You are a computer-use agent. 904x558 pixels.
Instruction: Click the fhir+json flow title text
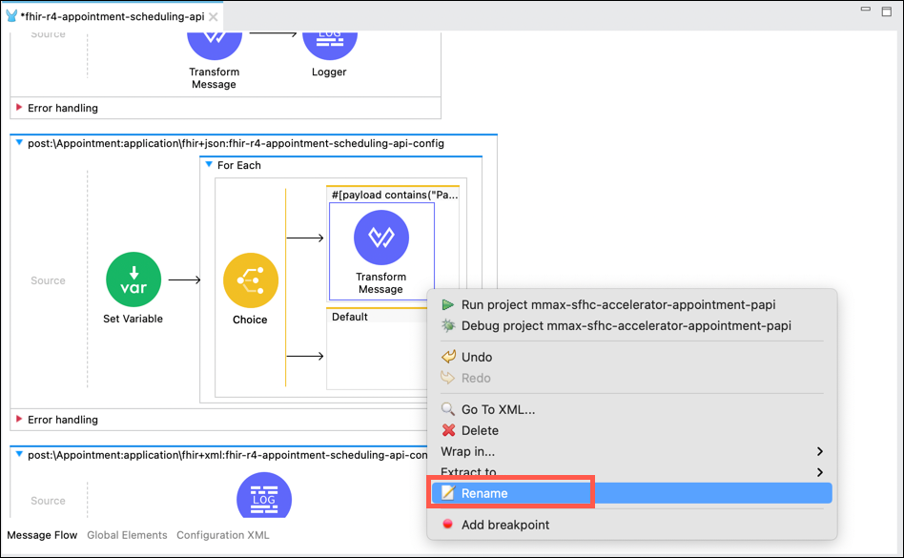[x=236, y=143]
